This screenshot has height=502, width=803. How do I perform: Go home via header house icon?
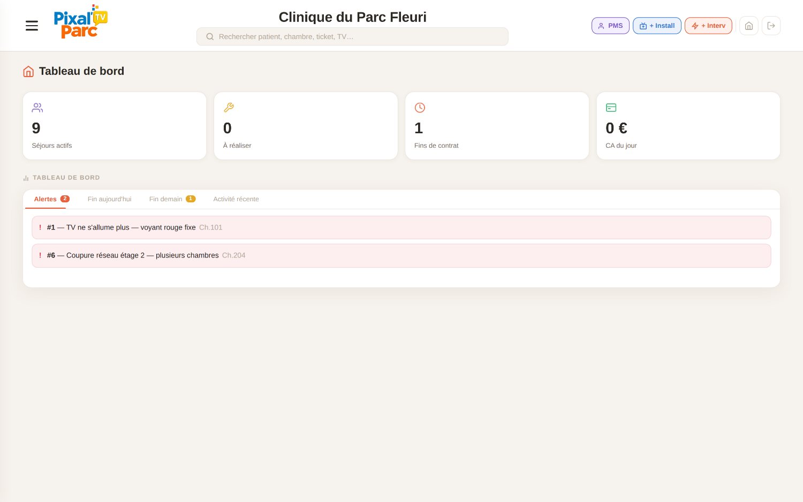pyautogui.click(x=749, y=26)
